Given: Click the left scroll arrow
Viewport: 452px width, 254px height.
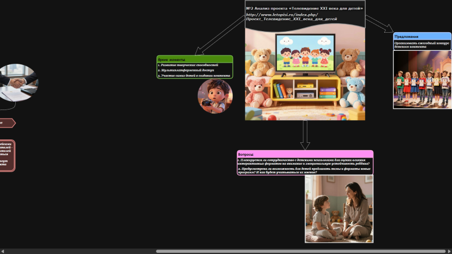Looking at the screenshot, I should pos(3,251).
